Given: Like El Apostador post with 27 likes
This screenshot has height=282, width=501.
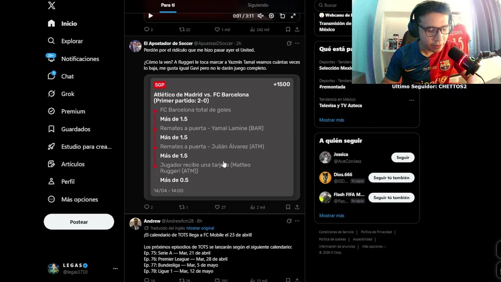Looking at the screenshot, I should click(x=220, y=207).
